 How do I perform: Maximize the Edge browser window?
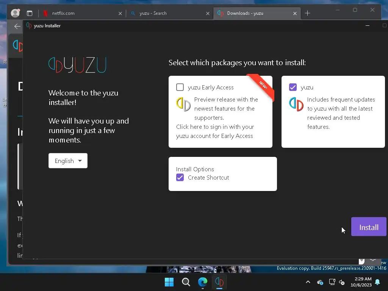tap(355, 10)
